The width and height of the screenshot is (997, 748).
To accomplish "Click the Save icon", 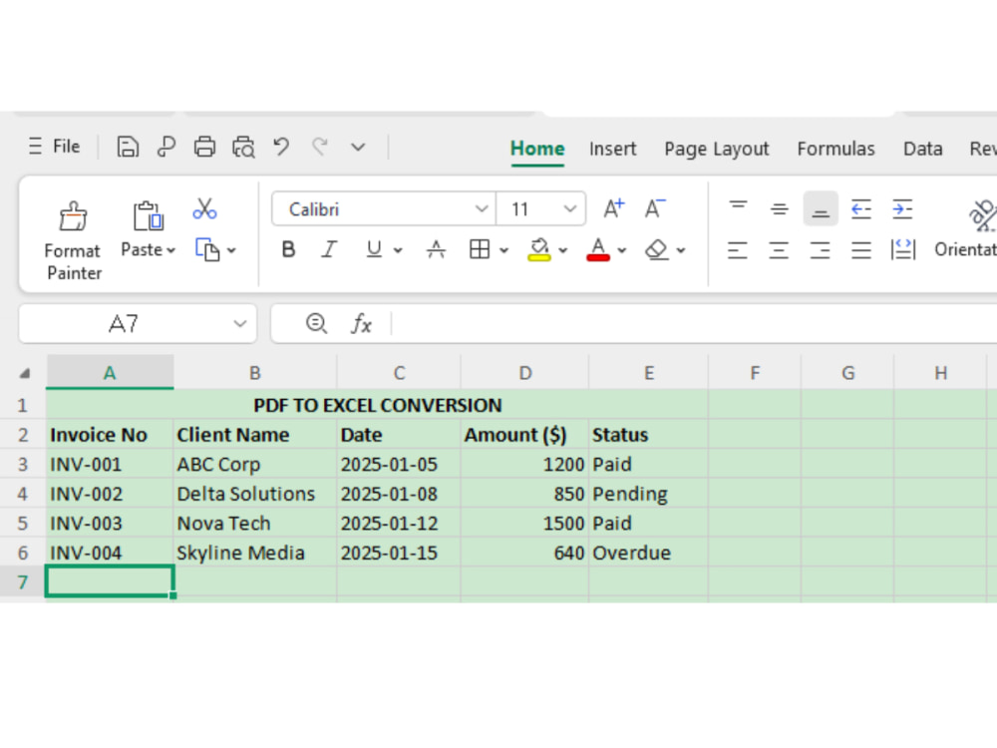I will (128, 147).
